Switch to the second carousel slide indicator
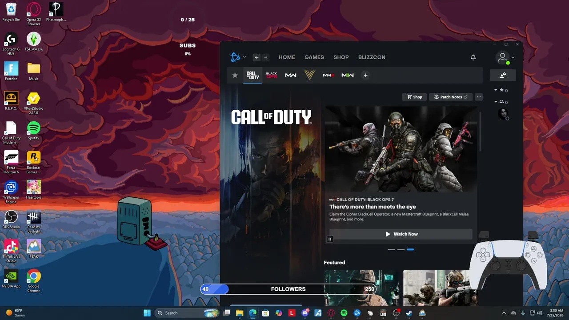Image resolution: width=569 pixels, height=320 pixels. (401, 249)
